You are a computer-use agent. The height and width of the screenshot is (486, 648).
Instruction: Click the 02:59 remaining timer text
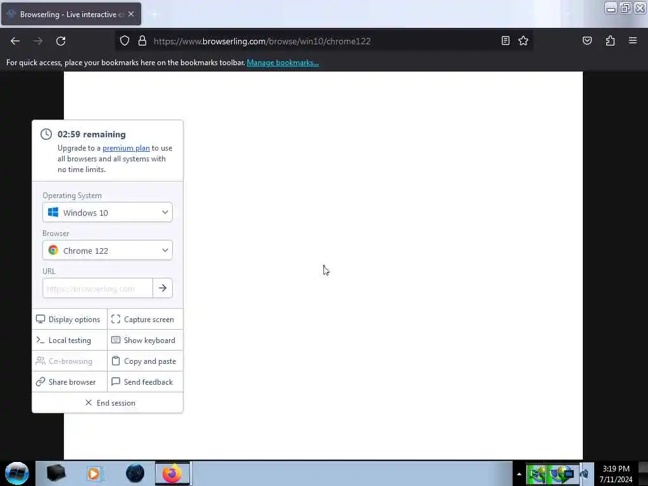[91, 134]
